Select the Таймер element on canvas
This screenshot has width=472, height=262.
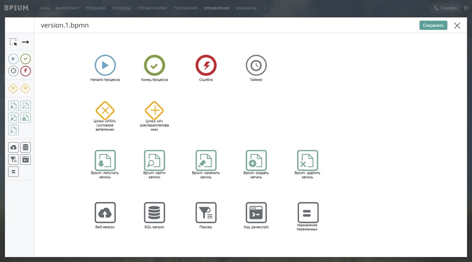256,66
